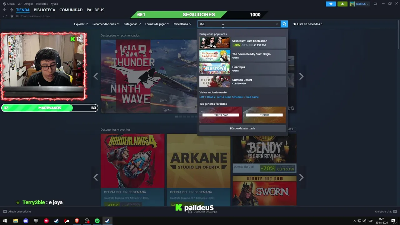This screenshot has height=225, width=400.
Task: Select The Seven Deadly Sins: Origin result
Action: point(242,56)
